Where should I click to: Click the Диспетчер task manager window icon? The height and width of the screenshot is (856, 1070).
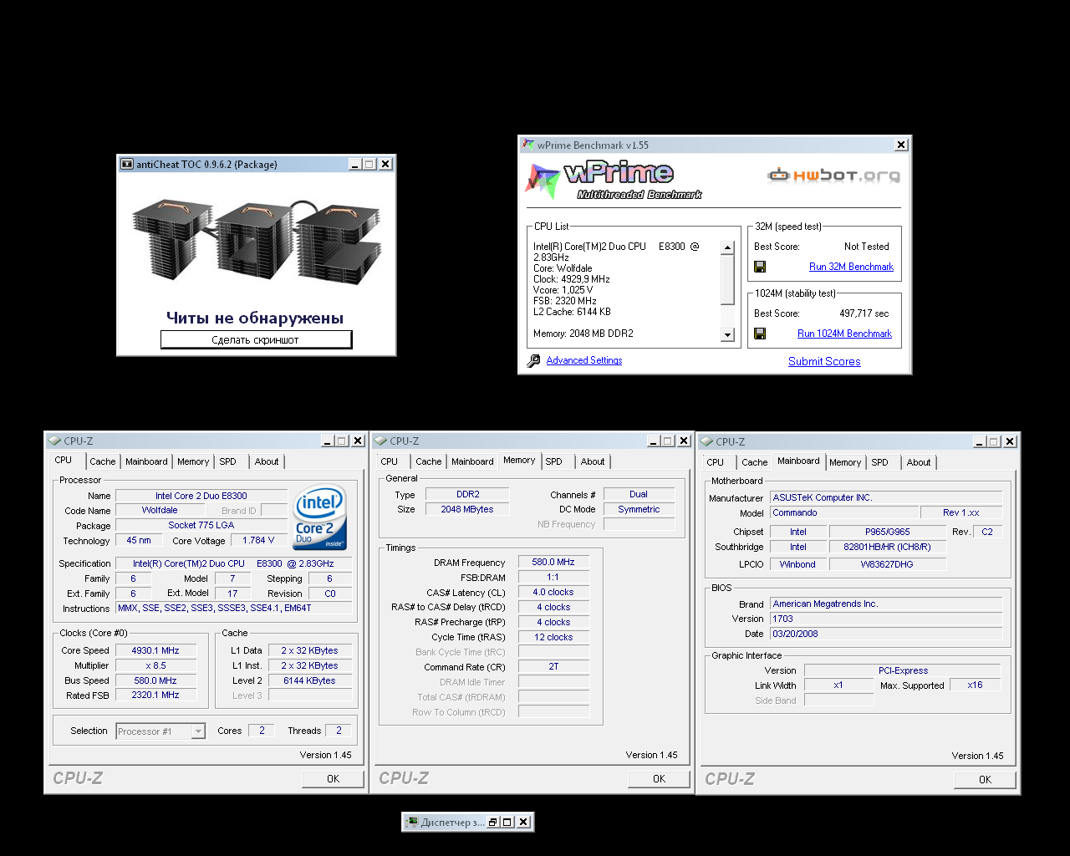pos(411,822)
